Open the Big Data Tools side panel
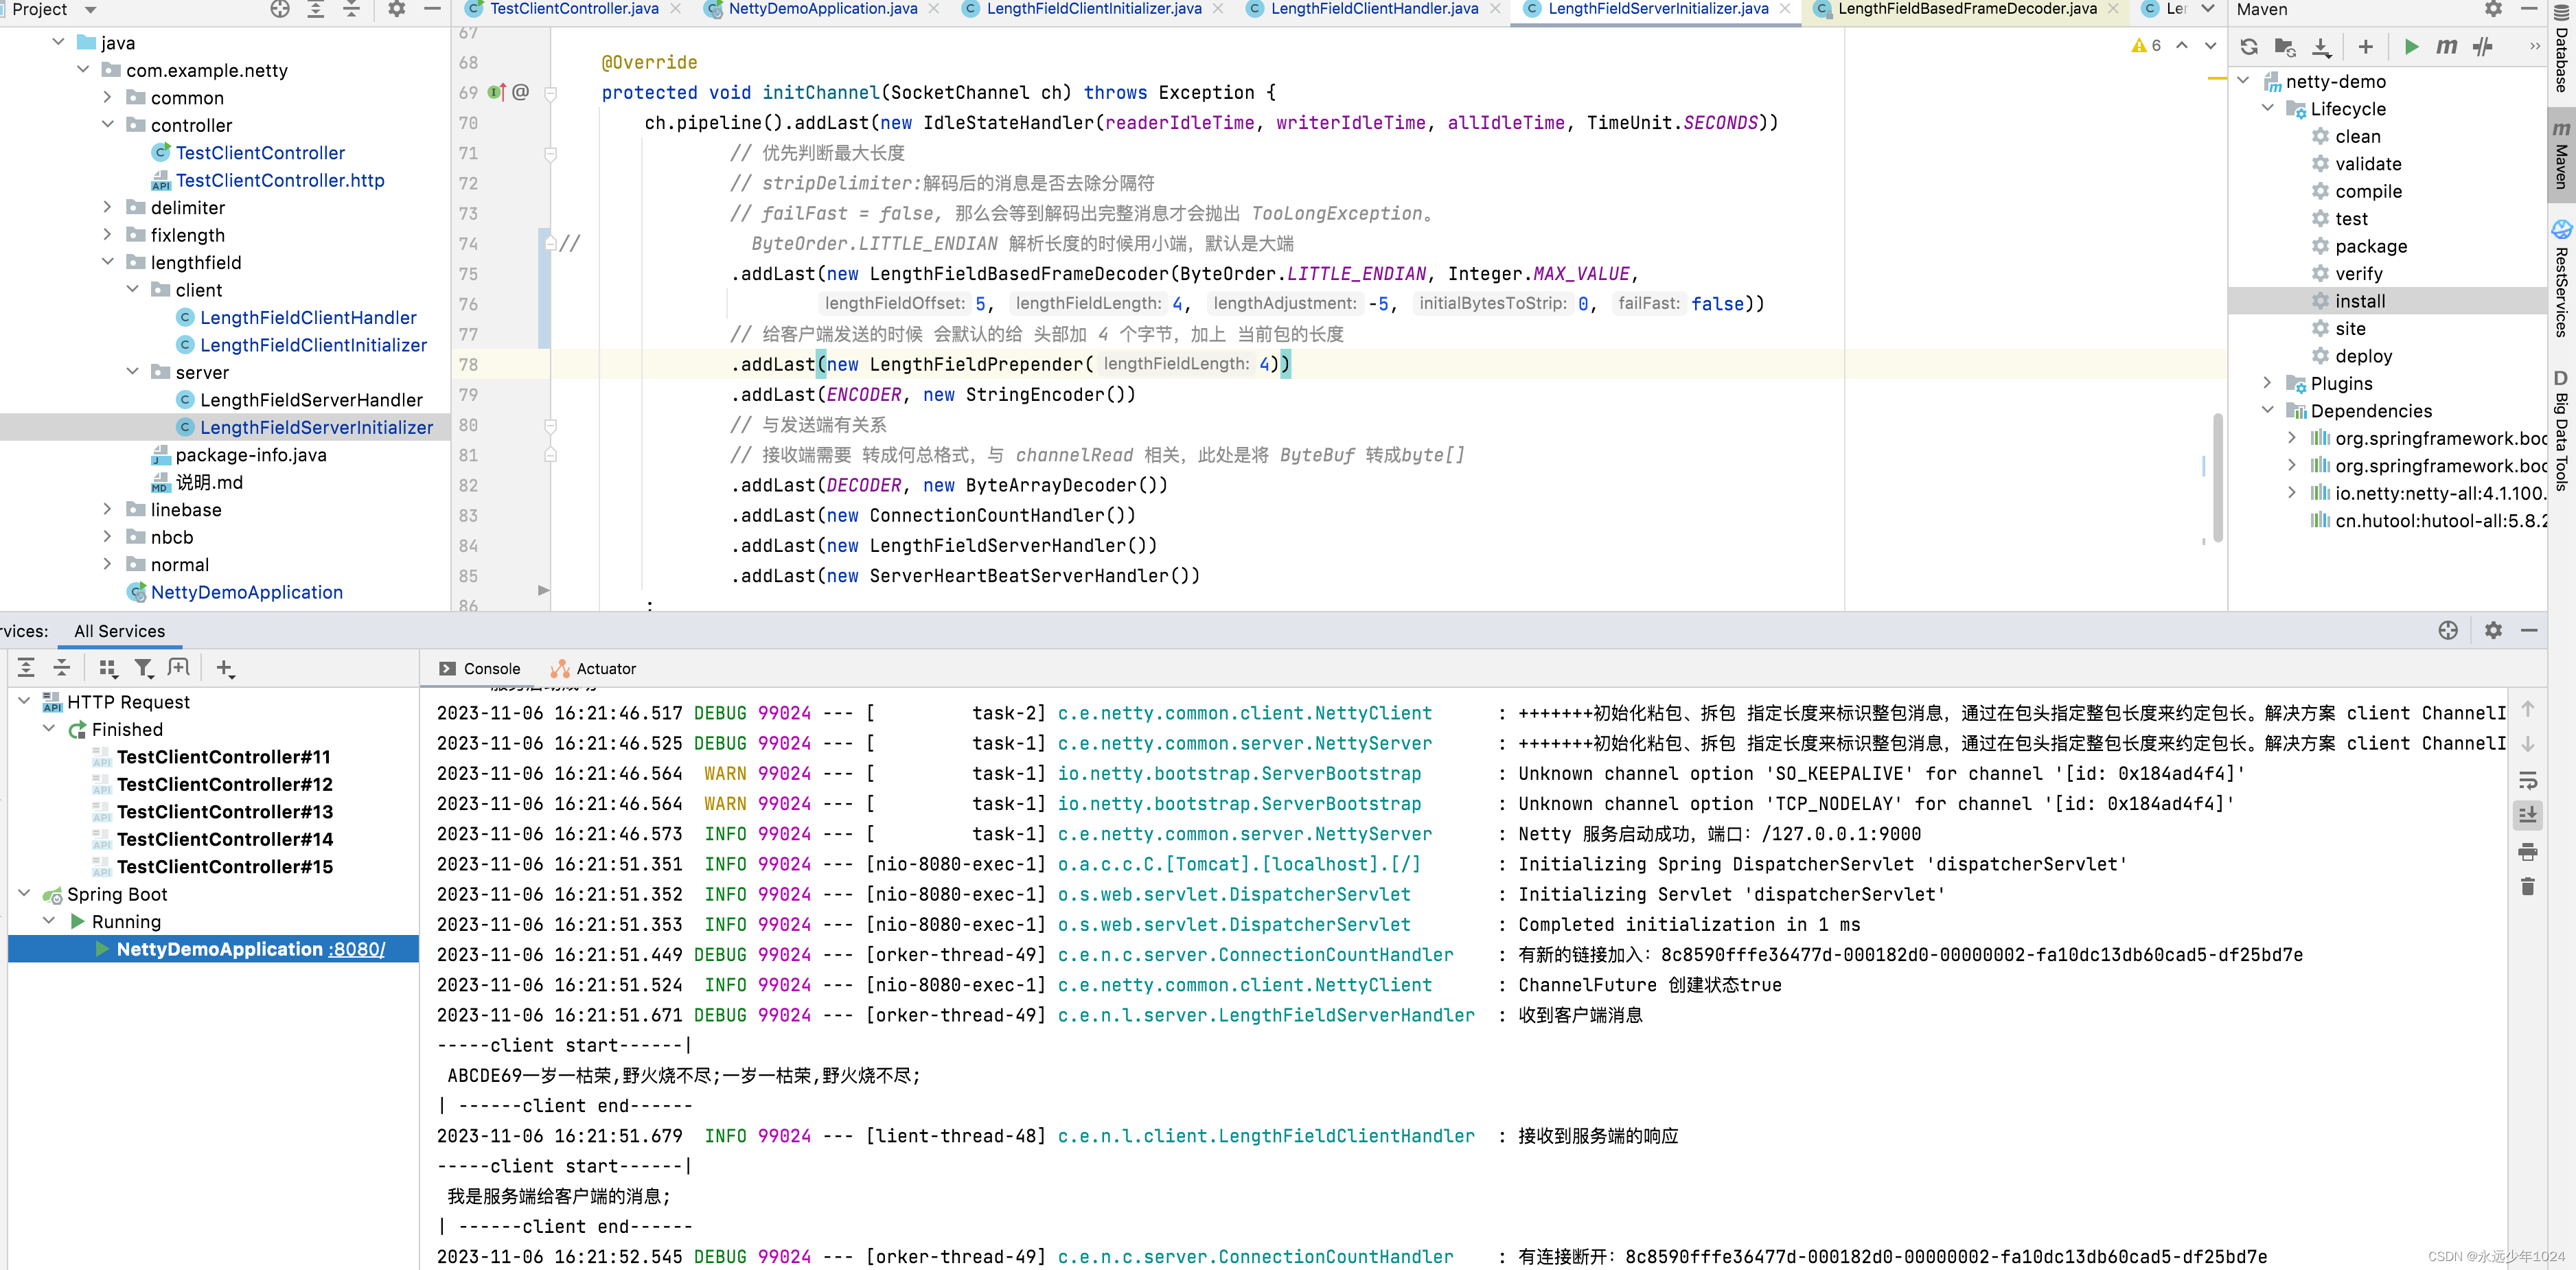This screenshot has width=2576, height=1270. coord(2562,430)
